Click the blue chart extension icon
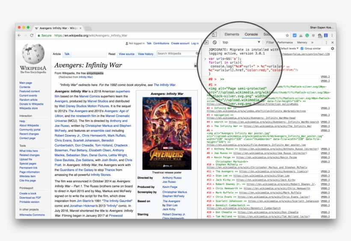Image resolution: width=351 pixels, height=241 pixels. [x=294, y=36]
